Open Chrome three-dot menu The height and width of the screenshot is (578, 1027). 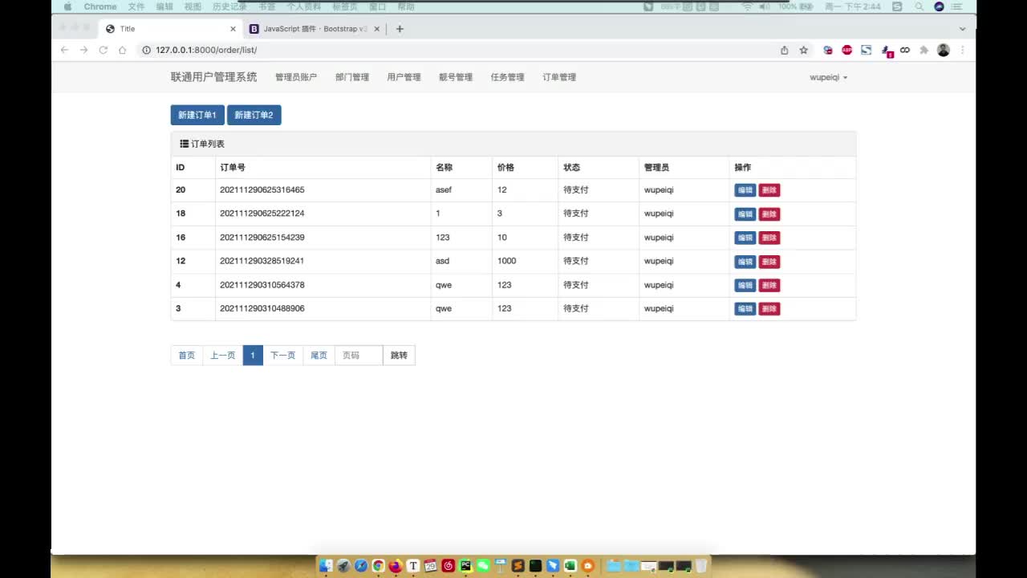click(x=962, y=50)
